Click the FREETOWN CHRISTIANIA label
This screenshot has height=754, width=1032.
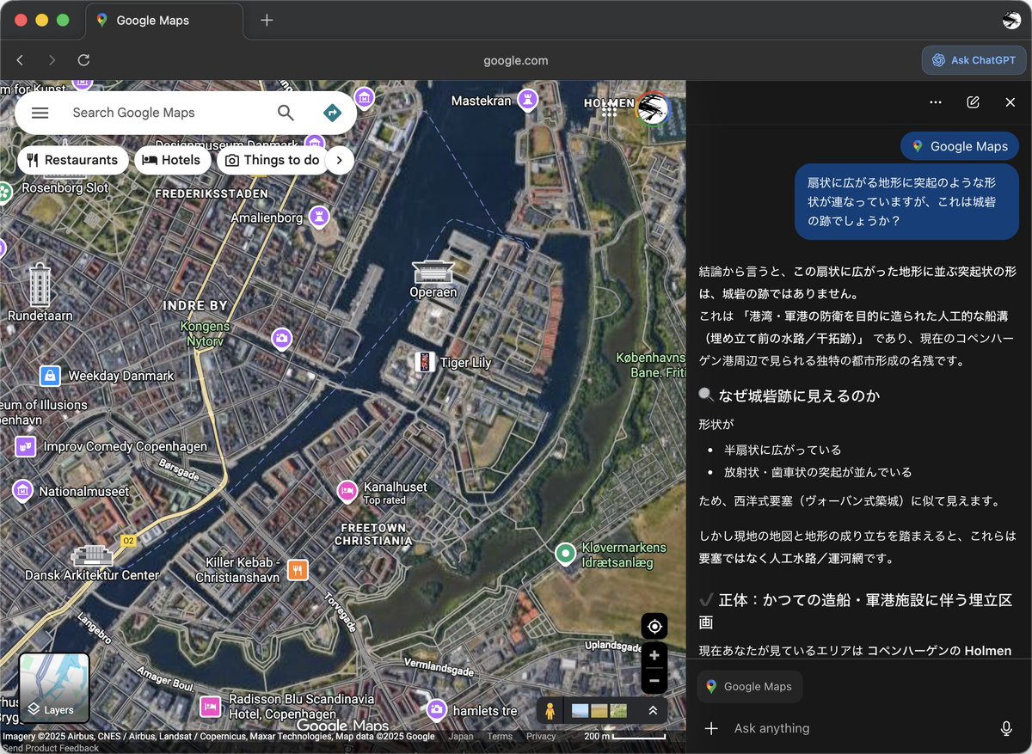coord(373,534)
